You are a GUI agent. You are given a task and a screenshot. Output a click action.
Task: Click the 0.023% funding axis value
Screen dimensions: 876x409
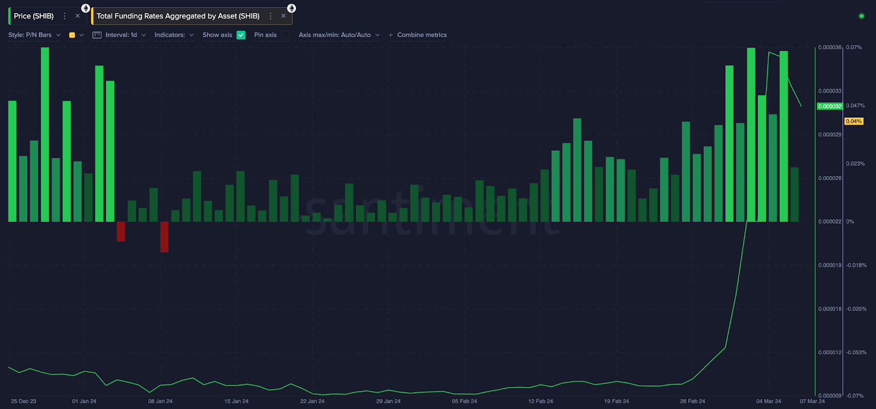(x=855, y=163)
